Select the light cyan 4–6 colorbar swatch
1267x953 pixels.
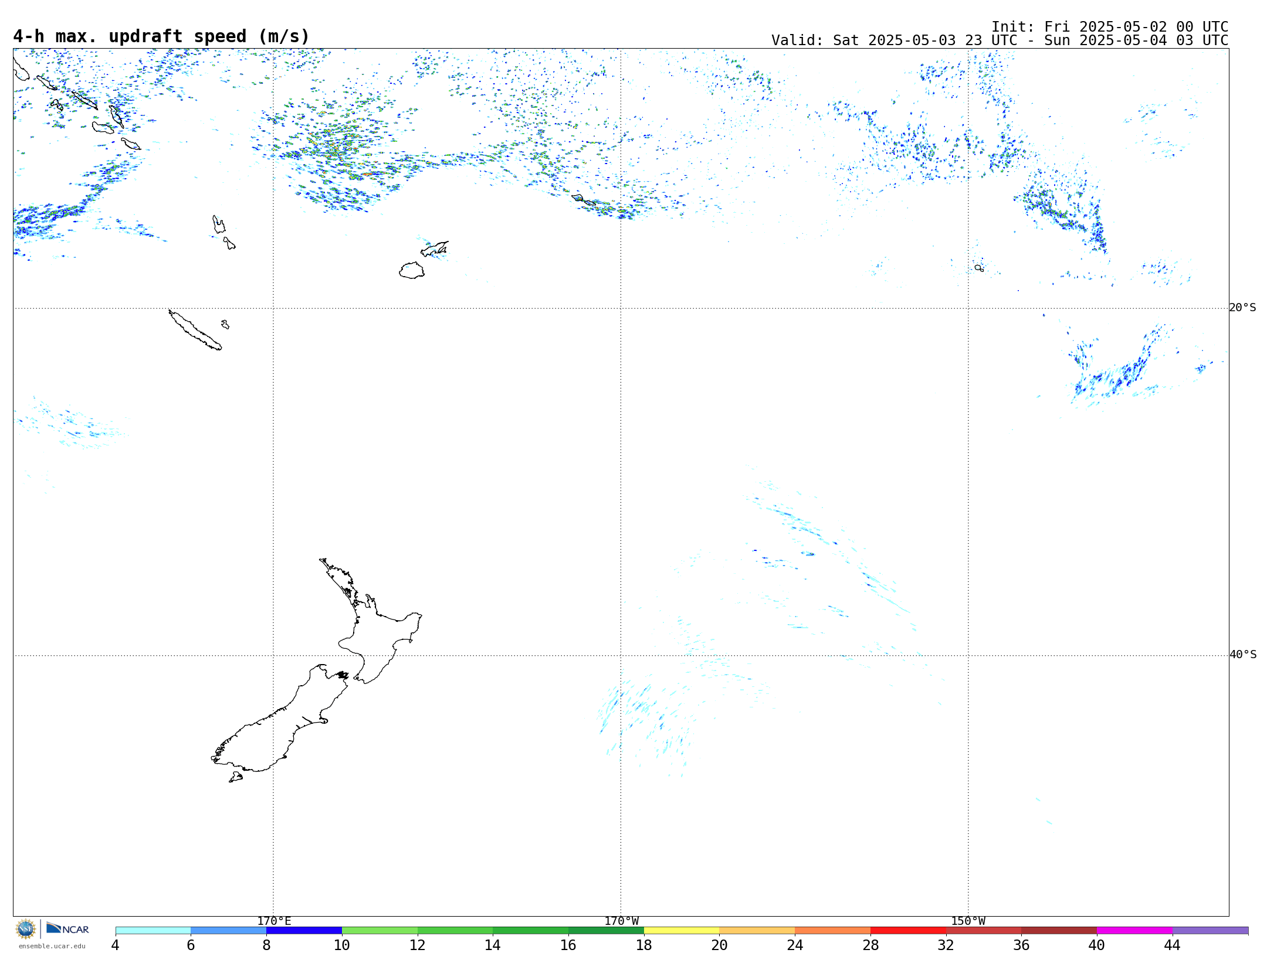[153, 930]
